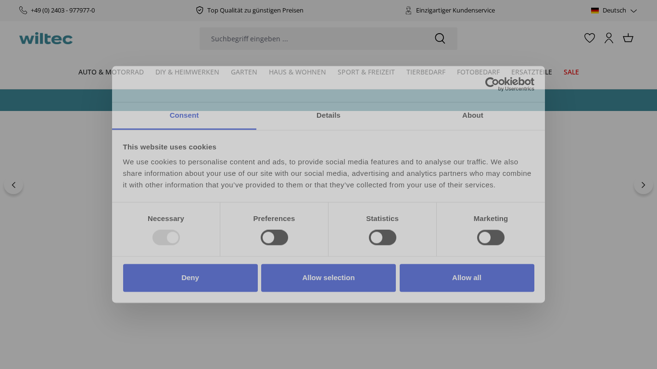The image size is (657, 369).
Task: Click 'Einzigartiger Kundenservice' text
Action: click(455, 10)
